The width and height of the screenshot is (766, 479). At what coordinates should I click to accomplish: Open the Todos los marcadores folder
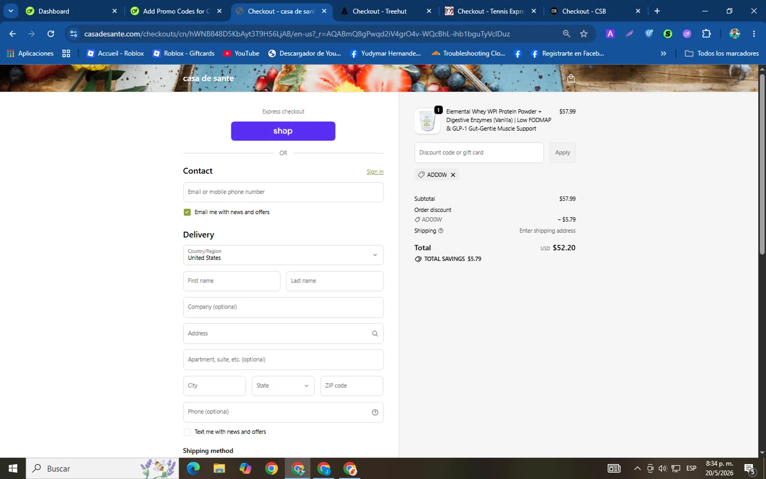tap(722, 53)
